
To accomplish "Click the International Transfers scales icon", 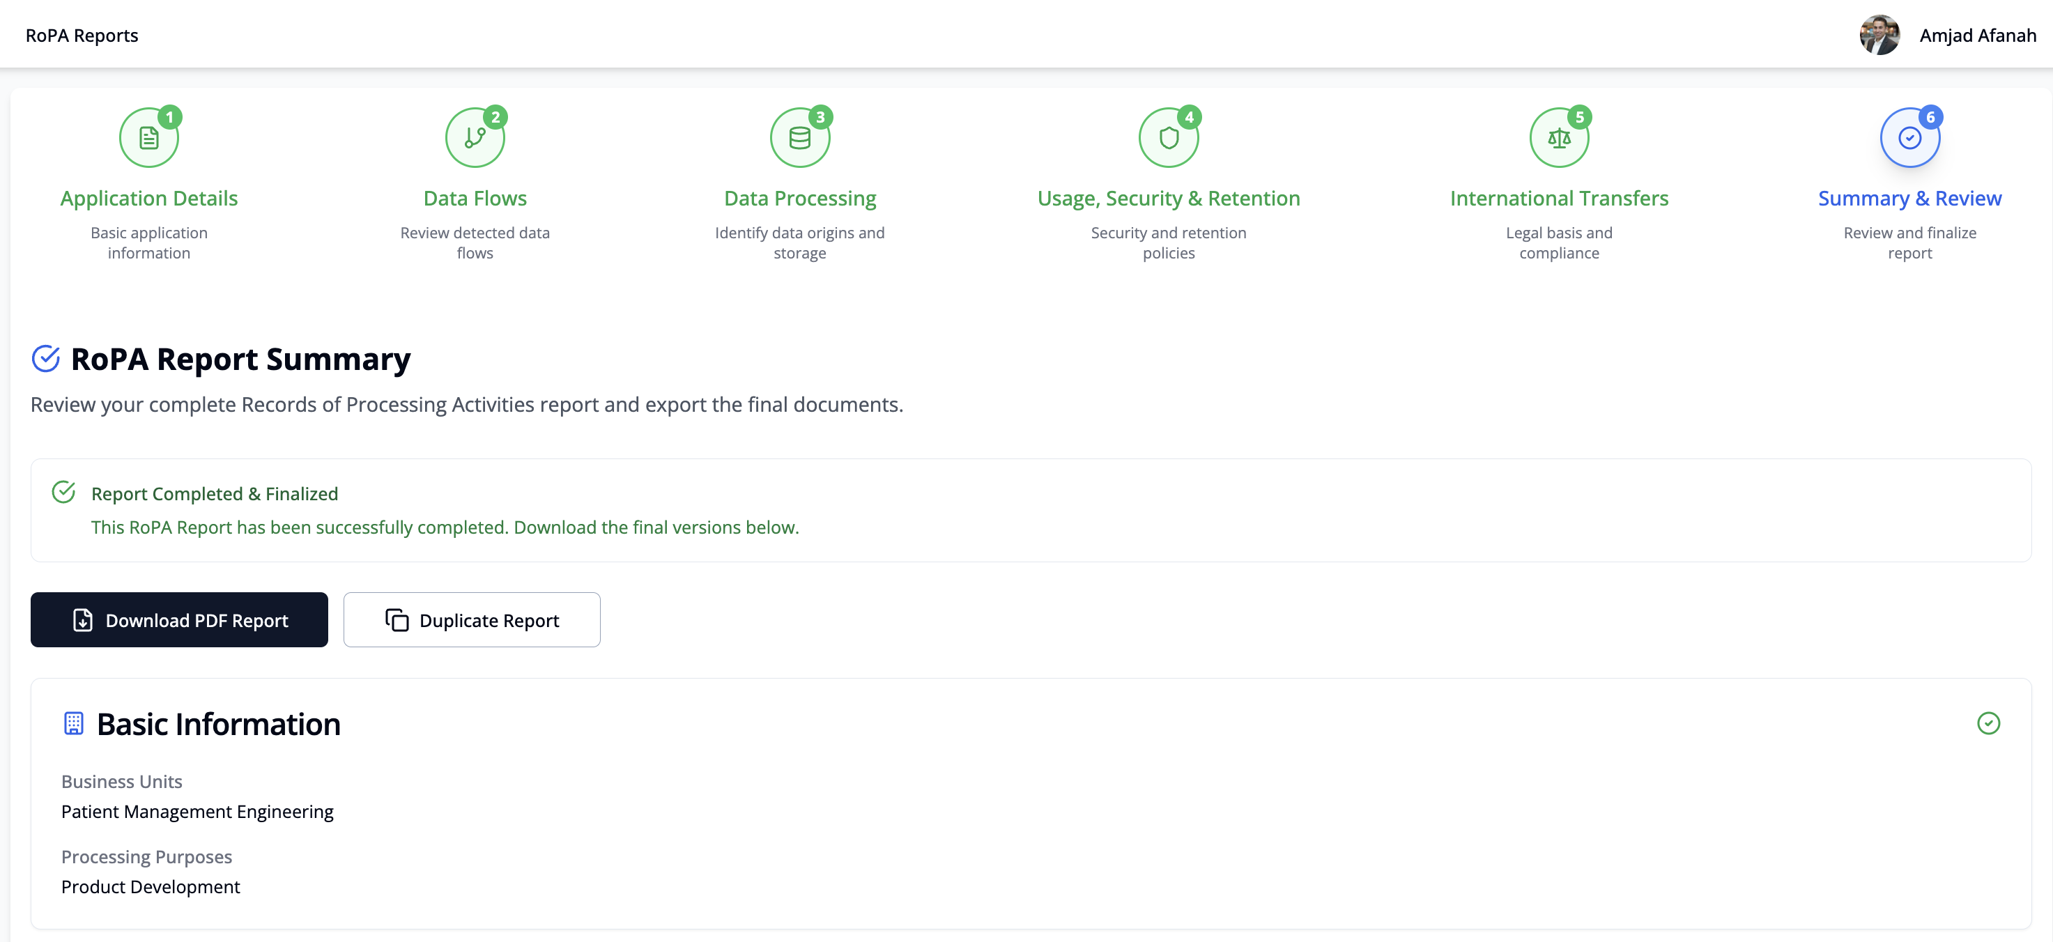I will [1559, 138].
